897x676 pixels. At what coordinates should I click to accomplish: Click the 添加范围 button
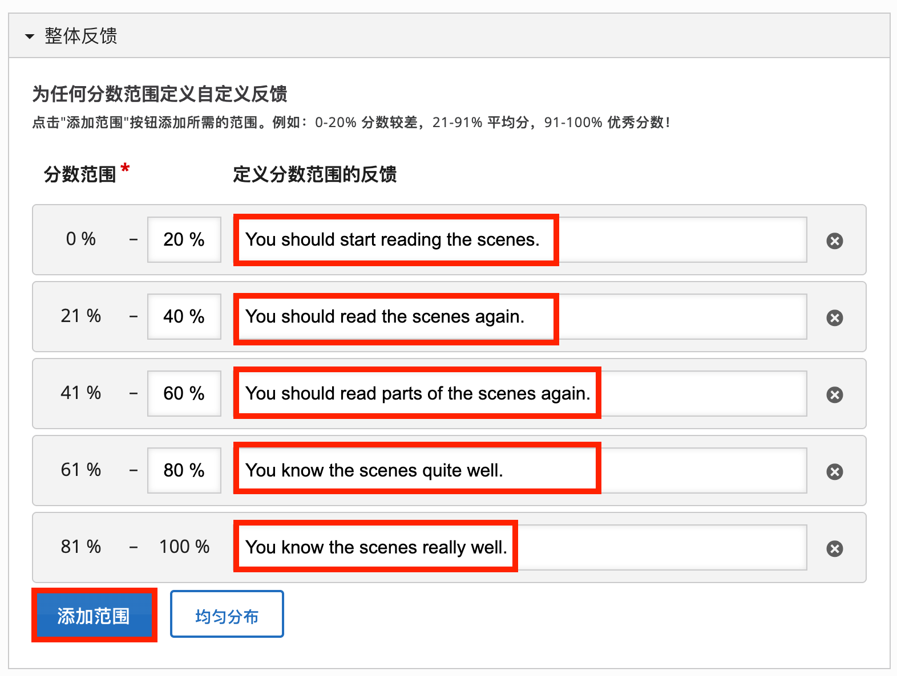point(94,615)
